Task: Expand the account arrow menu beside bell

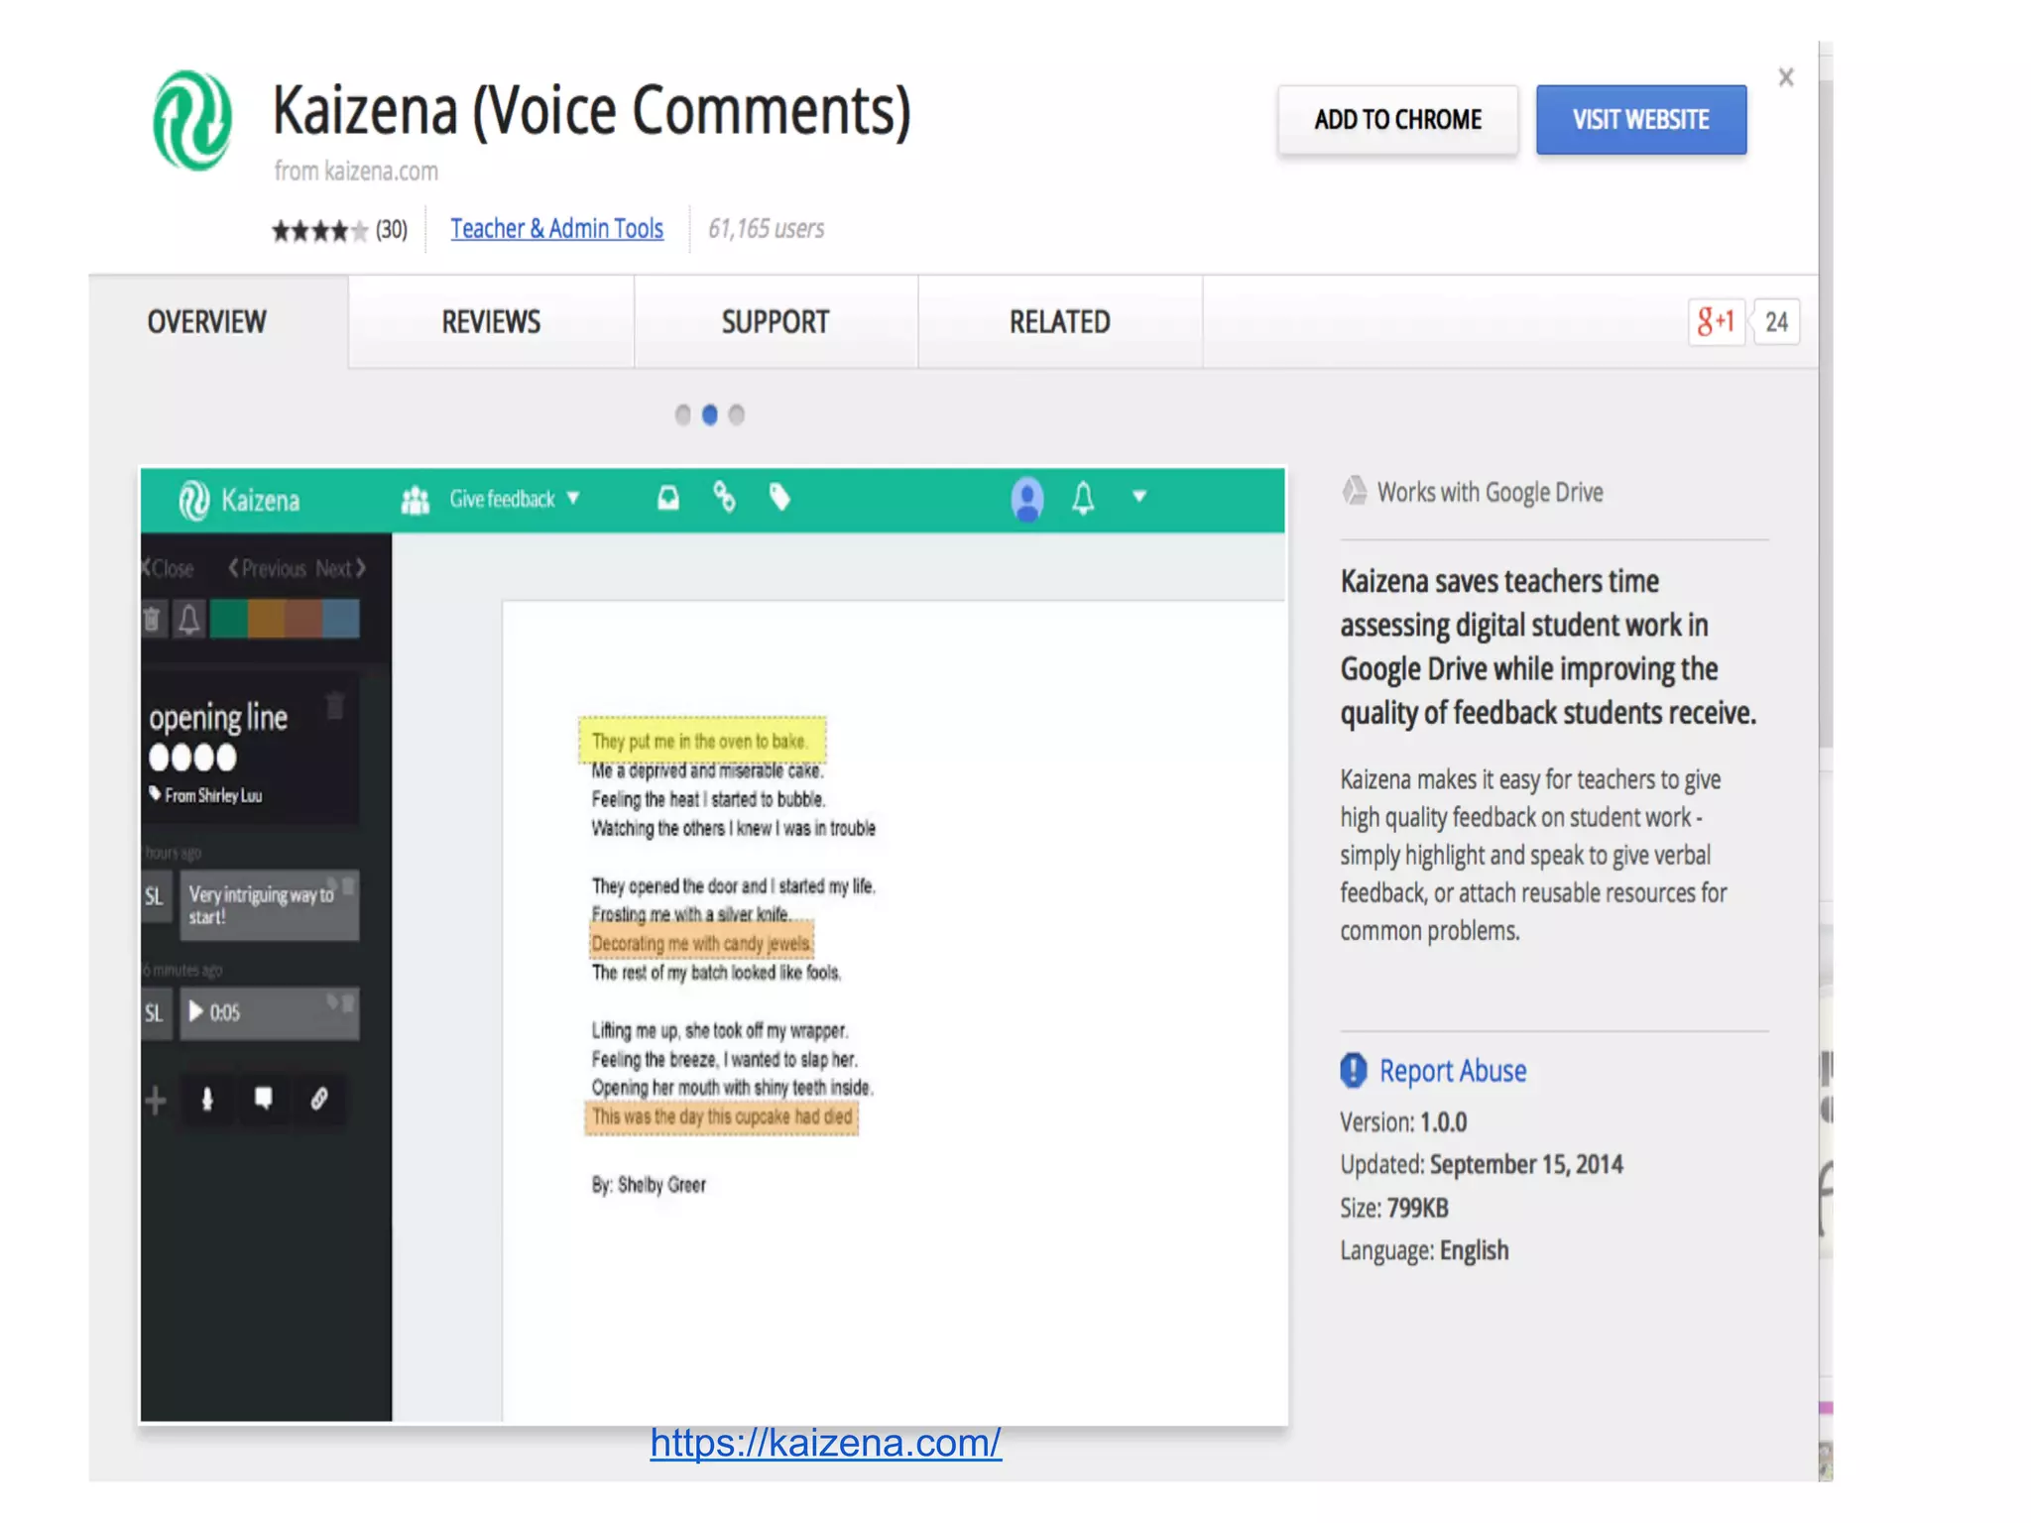Action: coord(1139,497)
